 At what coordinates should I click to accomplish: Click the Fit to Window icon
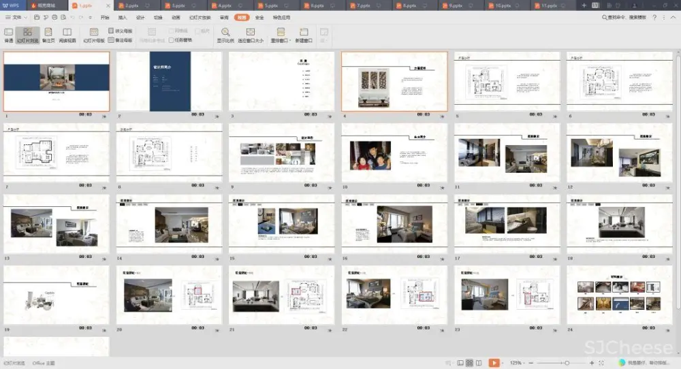[x=250, y=35]
